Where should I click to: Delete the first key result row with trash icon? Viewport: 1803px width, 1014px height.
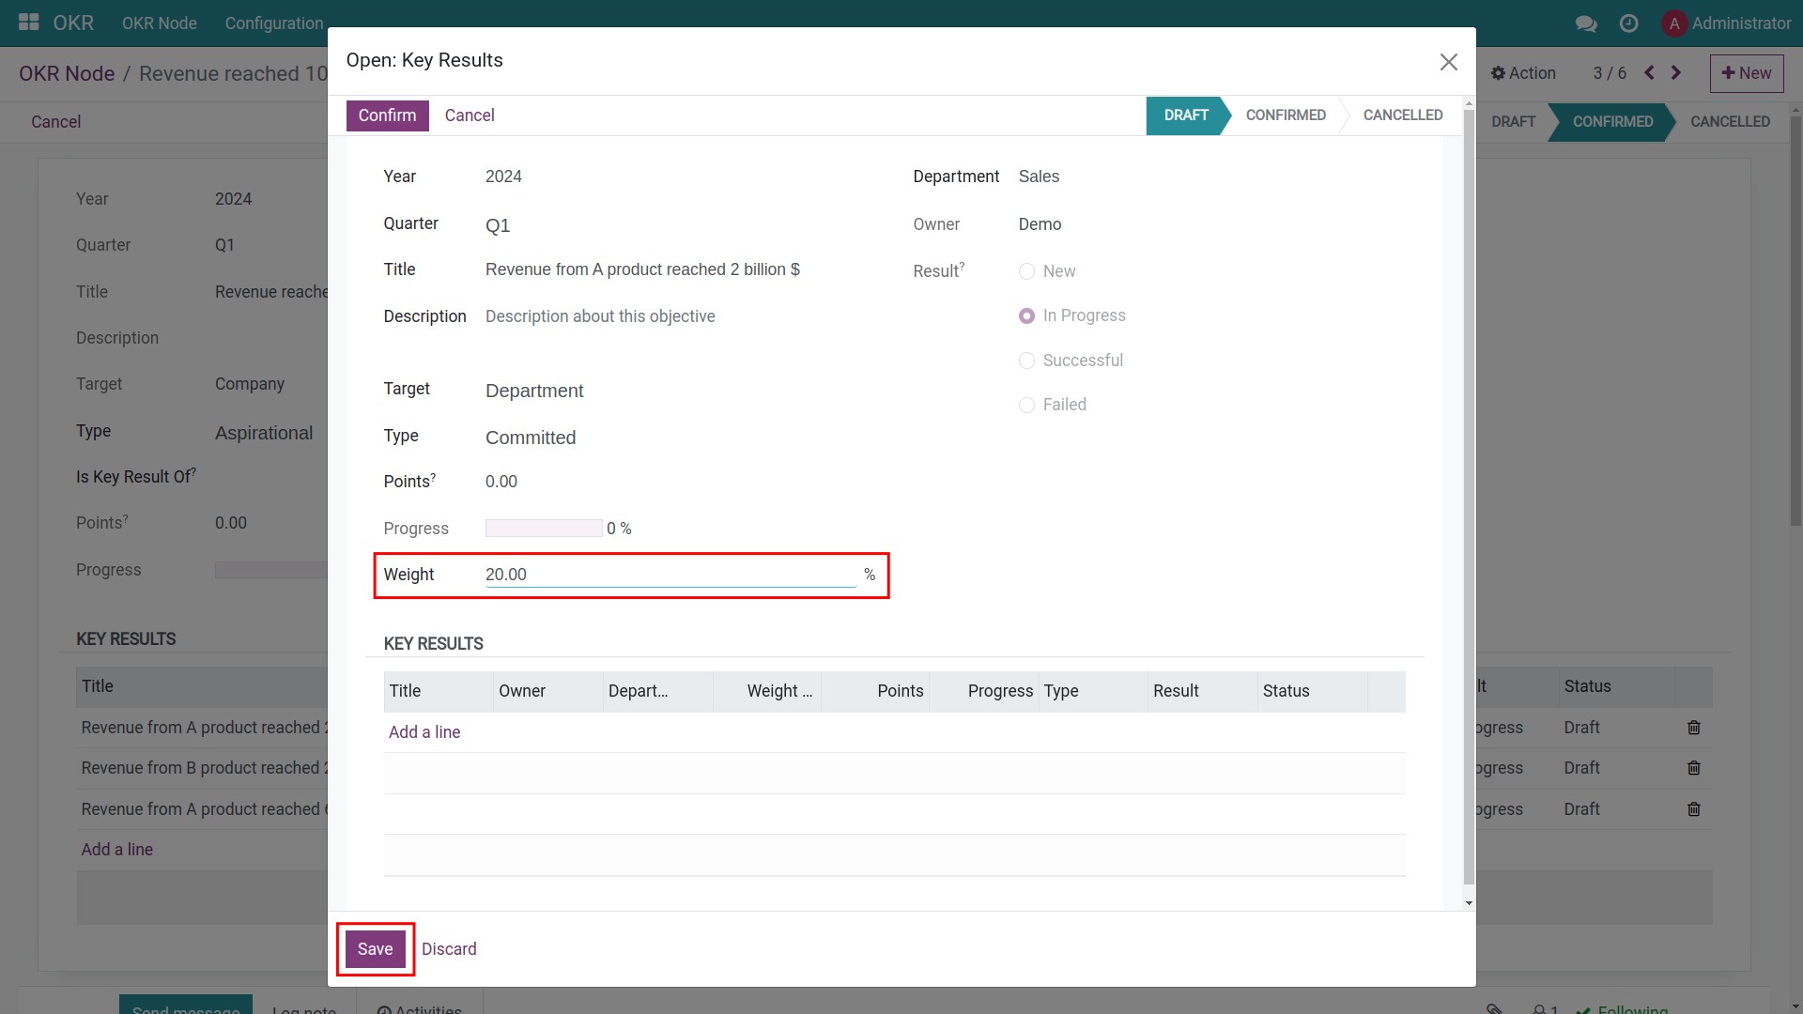pos(1693,727)
